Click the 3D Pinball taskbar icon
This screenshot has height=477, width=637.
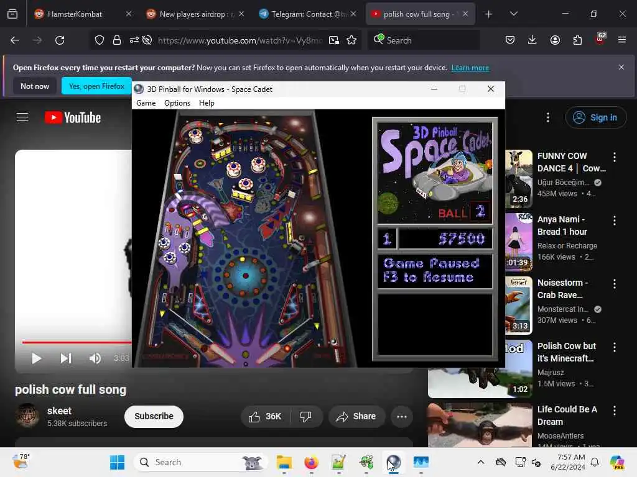pyautogui.click(x=394, y=462)
